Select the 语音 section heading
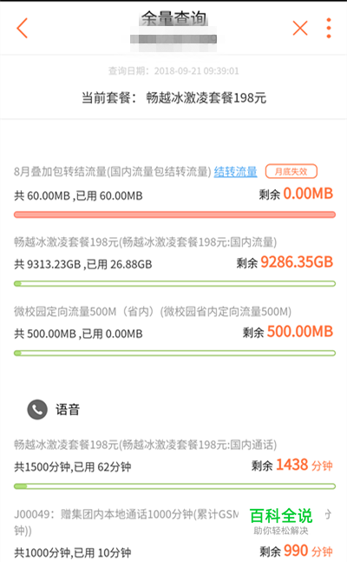 68,409
